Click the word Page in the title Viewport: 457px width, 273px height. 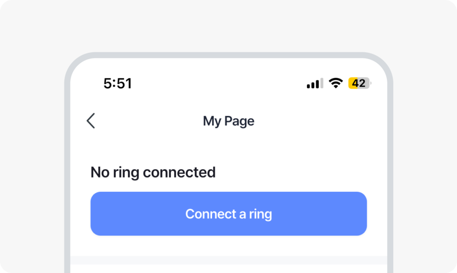pos(239,121)
